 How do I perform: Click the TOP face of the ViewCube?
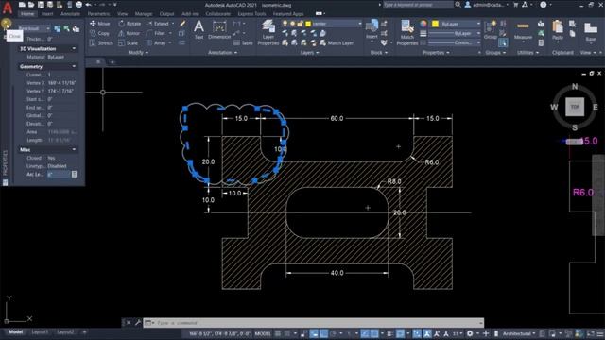pyautogui.click(x=575, y=107)
